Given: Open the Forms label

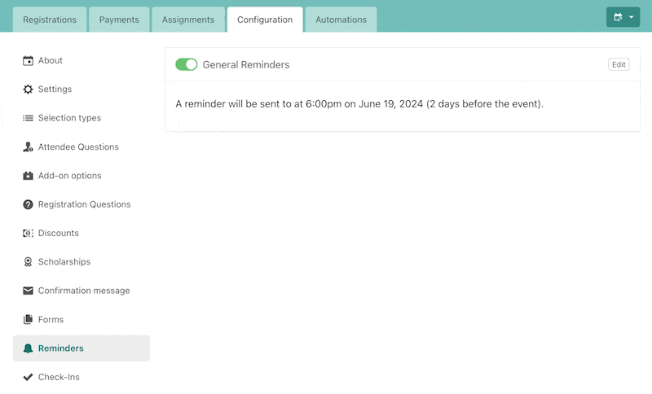Looking at the screenshot, I should (x=51, y=320).
